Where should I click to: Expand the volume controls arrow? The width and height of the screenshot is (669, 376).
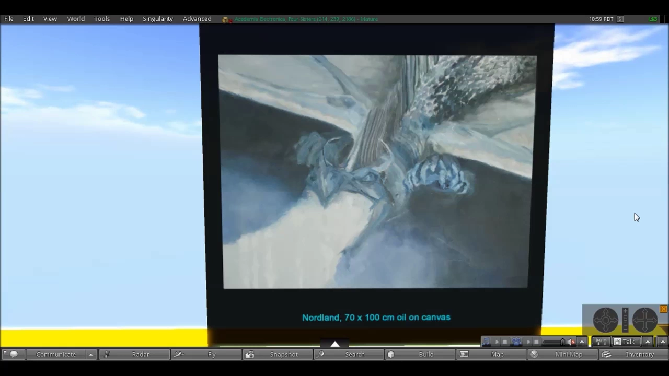coord(582,342)
